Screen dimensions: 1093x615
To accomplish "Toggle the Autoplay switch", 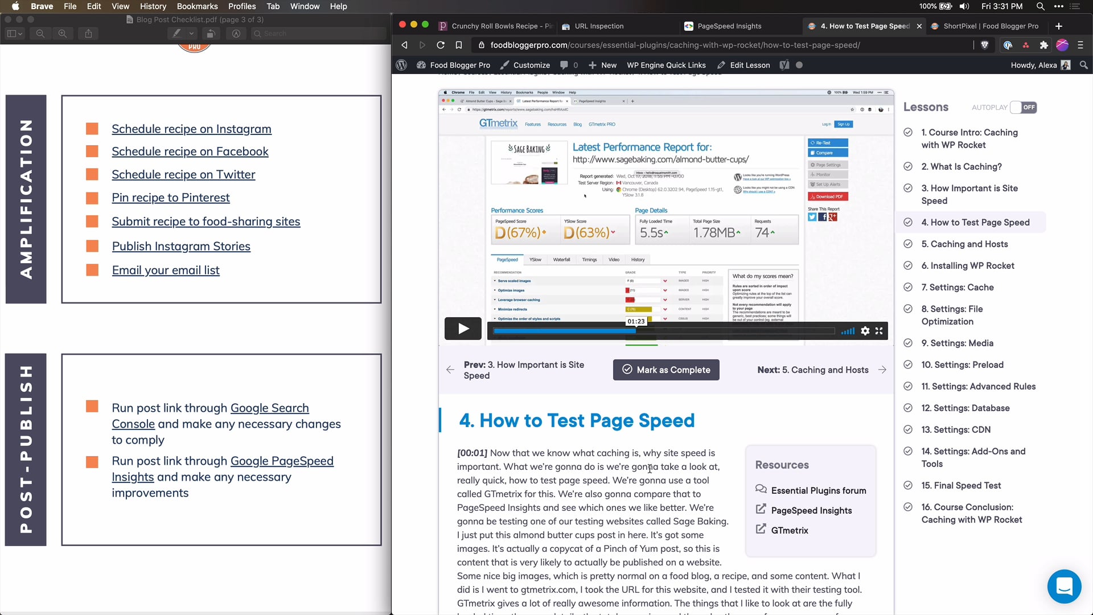I will coord(1024,108).
